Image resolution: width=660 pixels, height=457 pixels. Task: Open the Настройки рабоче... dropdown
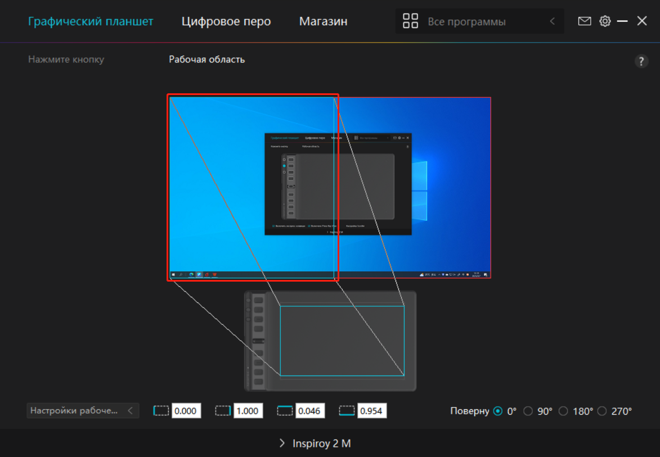pyautogui.click(x=83, y=410)
